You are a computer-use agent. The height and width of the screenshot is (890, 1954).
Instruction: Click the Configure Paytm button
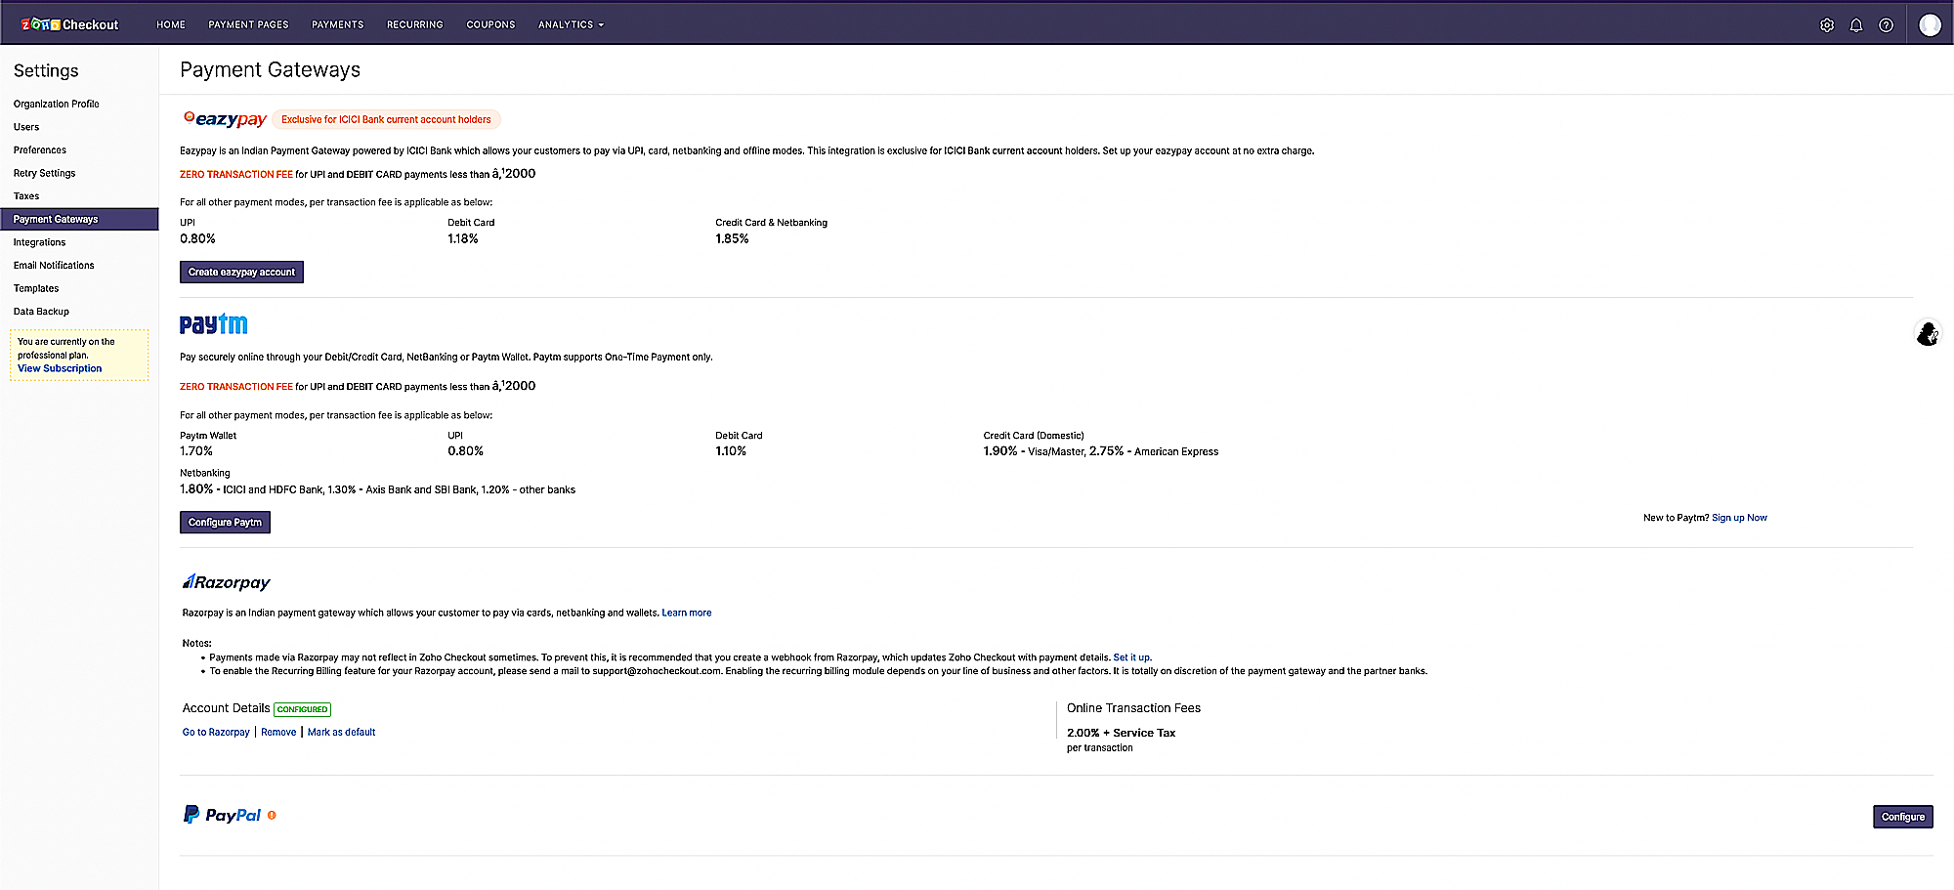[x=225, y=523]
